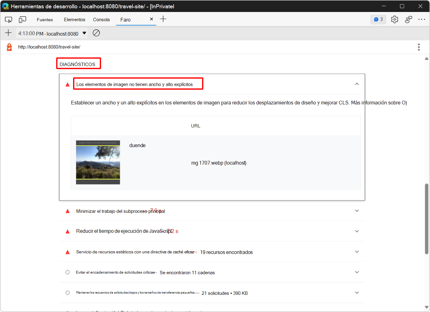Click the landscape image thumbnail in diagnostics

98,162
